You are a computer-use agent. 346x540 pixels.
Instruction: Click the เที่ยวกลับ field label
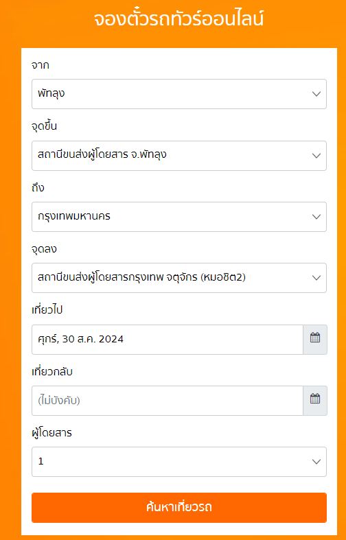click(x=51, y=372)
